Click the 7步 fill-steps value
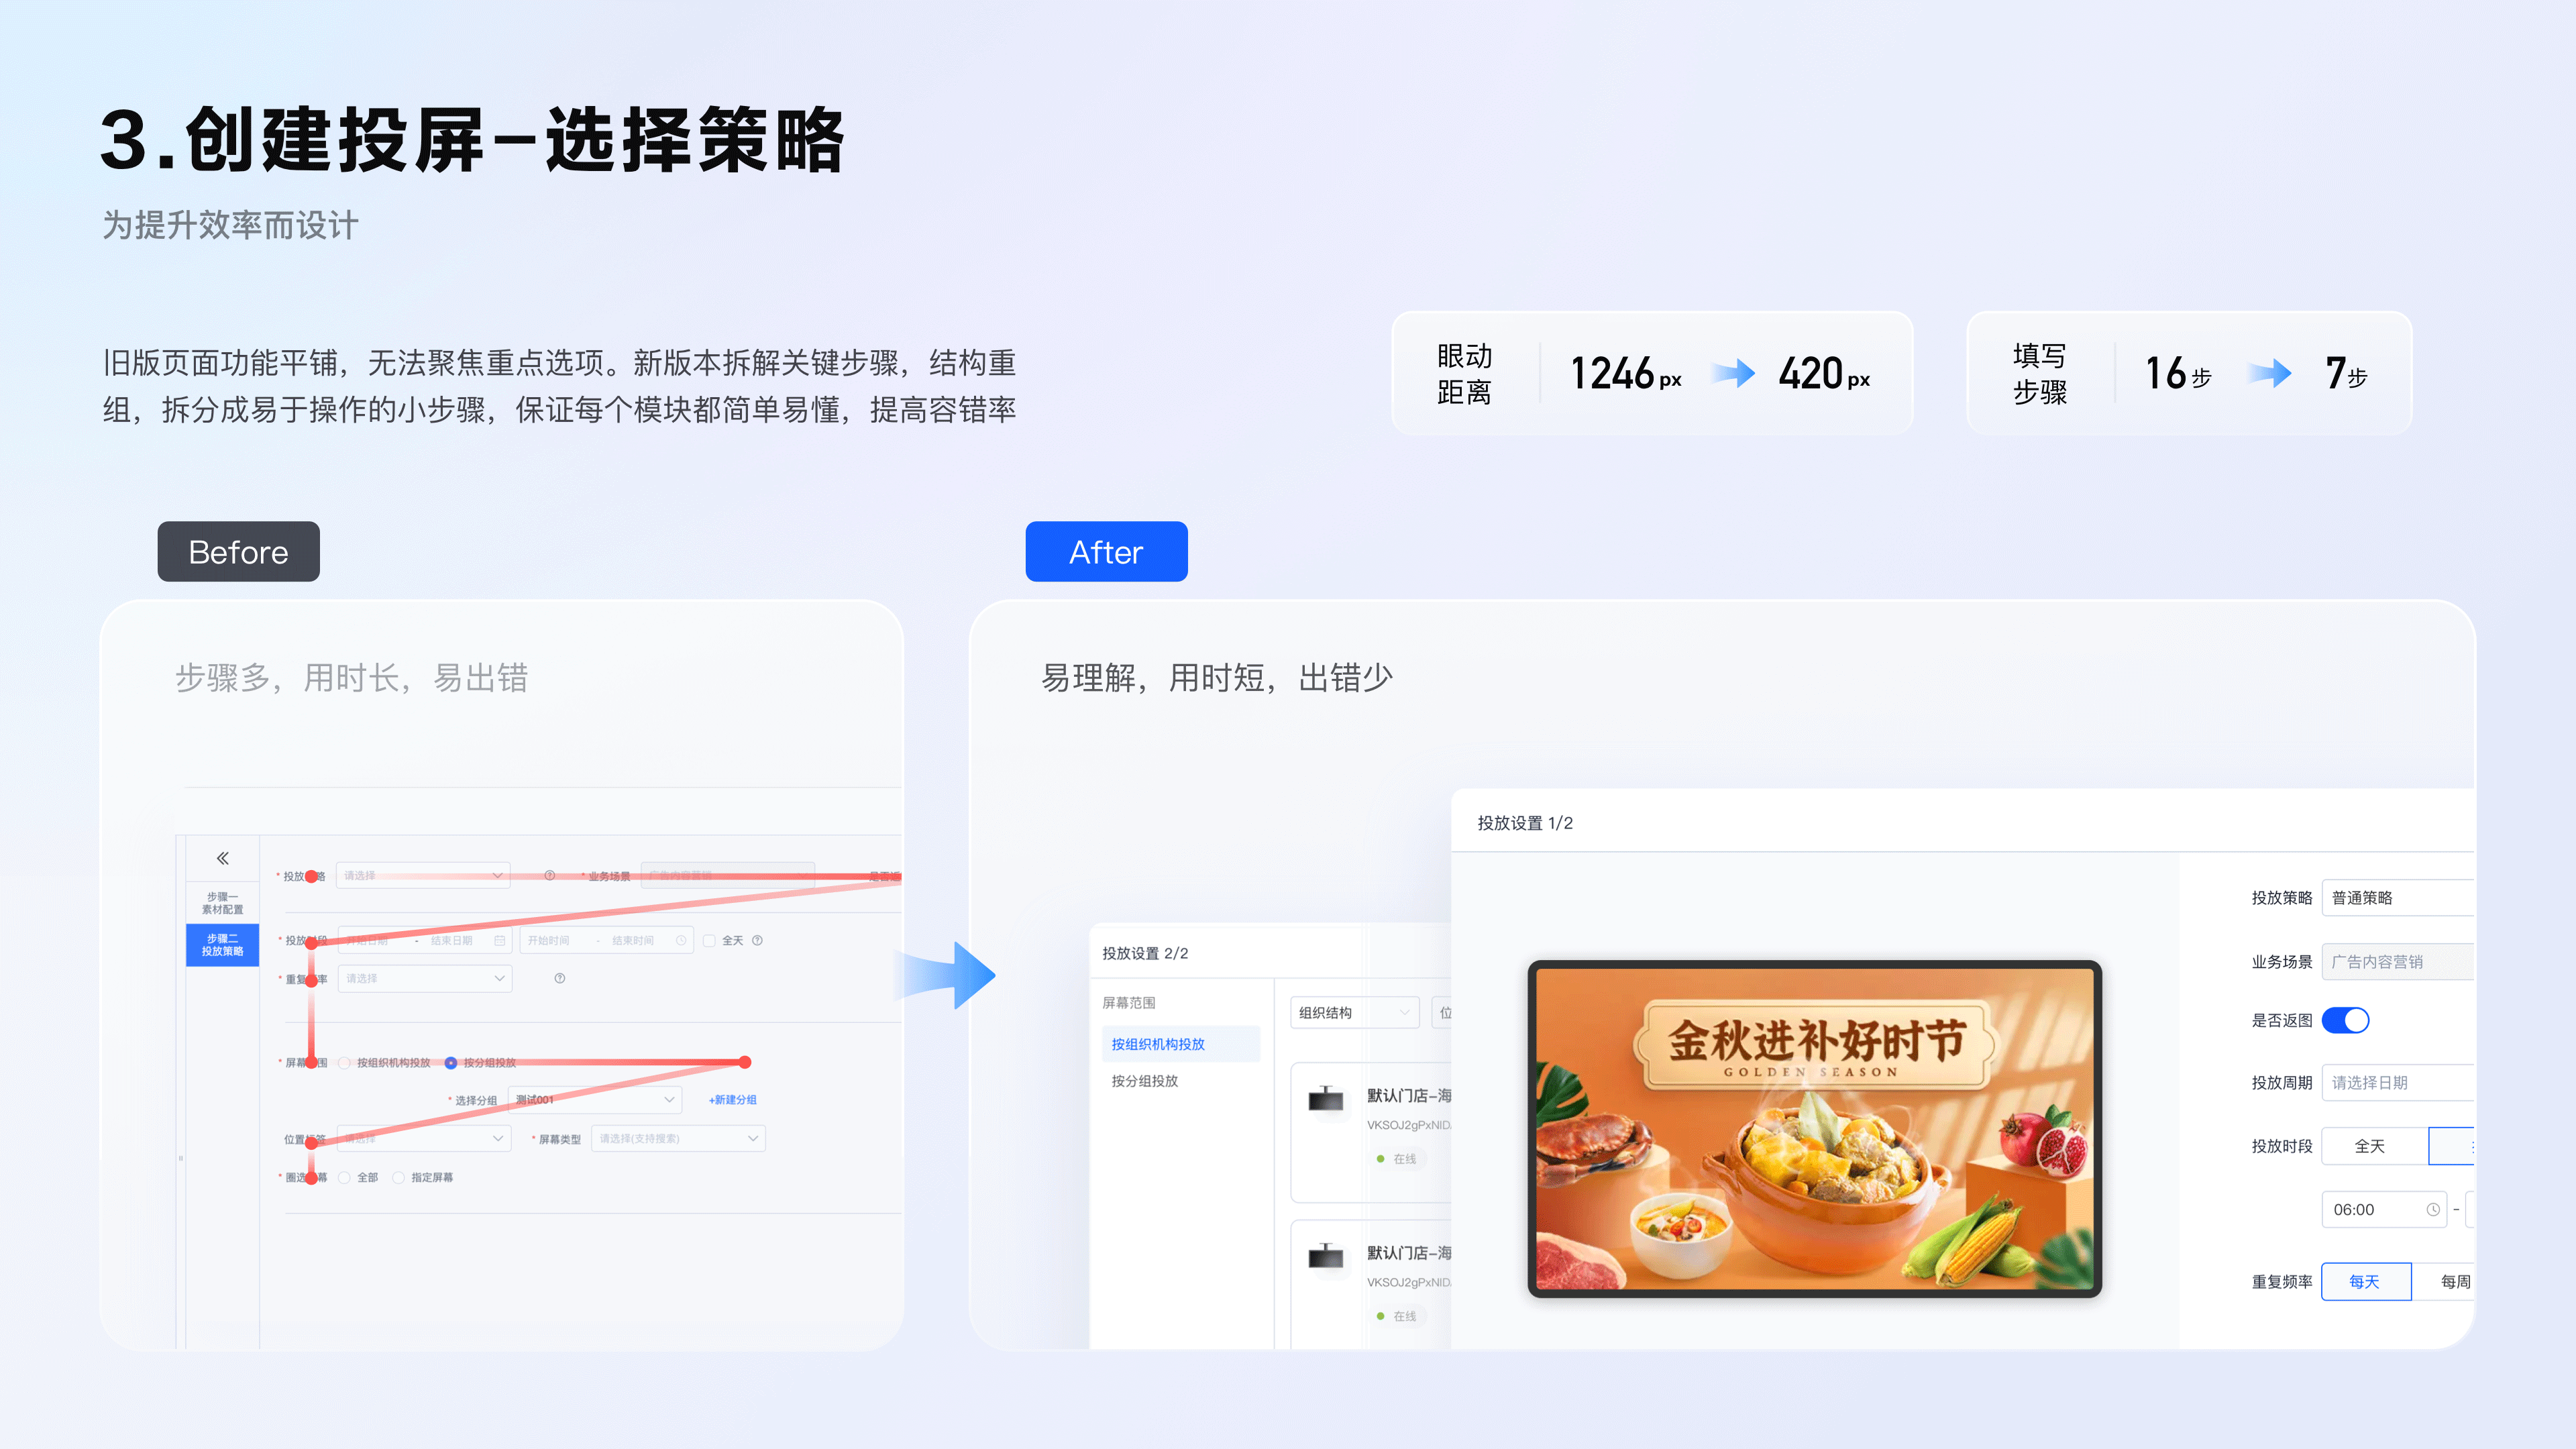The width and height of the screenshot is (2576, 1449). pyautogui.click(x=2346, y=373)
